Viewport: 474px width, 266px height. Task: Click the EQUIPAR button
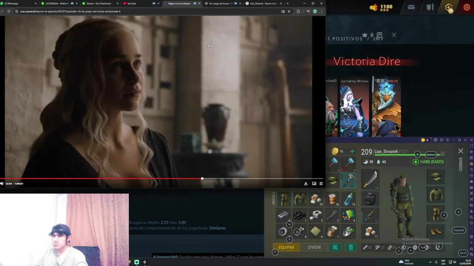click(x=286, y=248)
